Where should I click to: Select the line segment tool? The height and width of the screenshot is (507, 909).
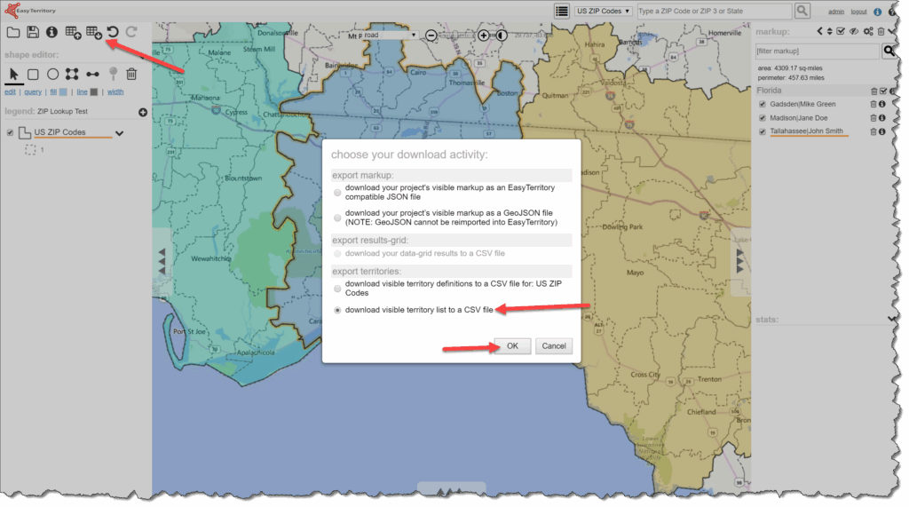92,75
